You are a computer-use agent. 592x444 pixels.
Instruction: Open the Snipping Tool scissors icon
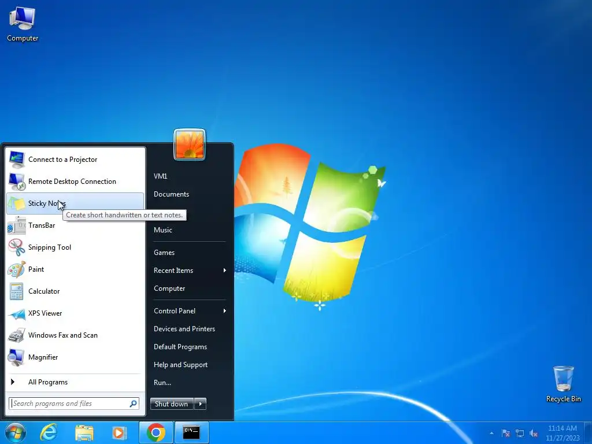pyautogui.click(x=17, y=247)
